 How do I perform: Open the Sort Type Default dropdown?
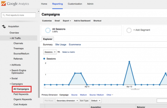point(96,101)
